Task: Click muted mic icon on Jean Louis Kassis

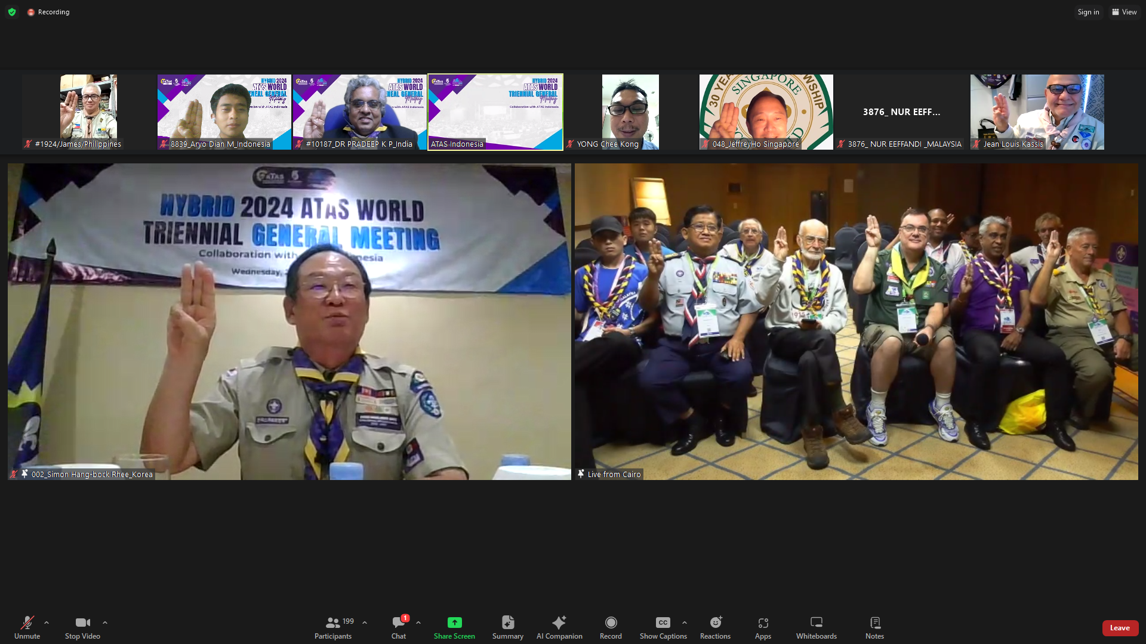Action: click(x=976, y=144)
